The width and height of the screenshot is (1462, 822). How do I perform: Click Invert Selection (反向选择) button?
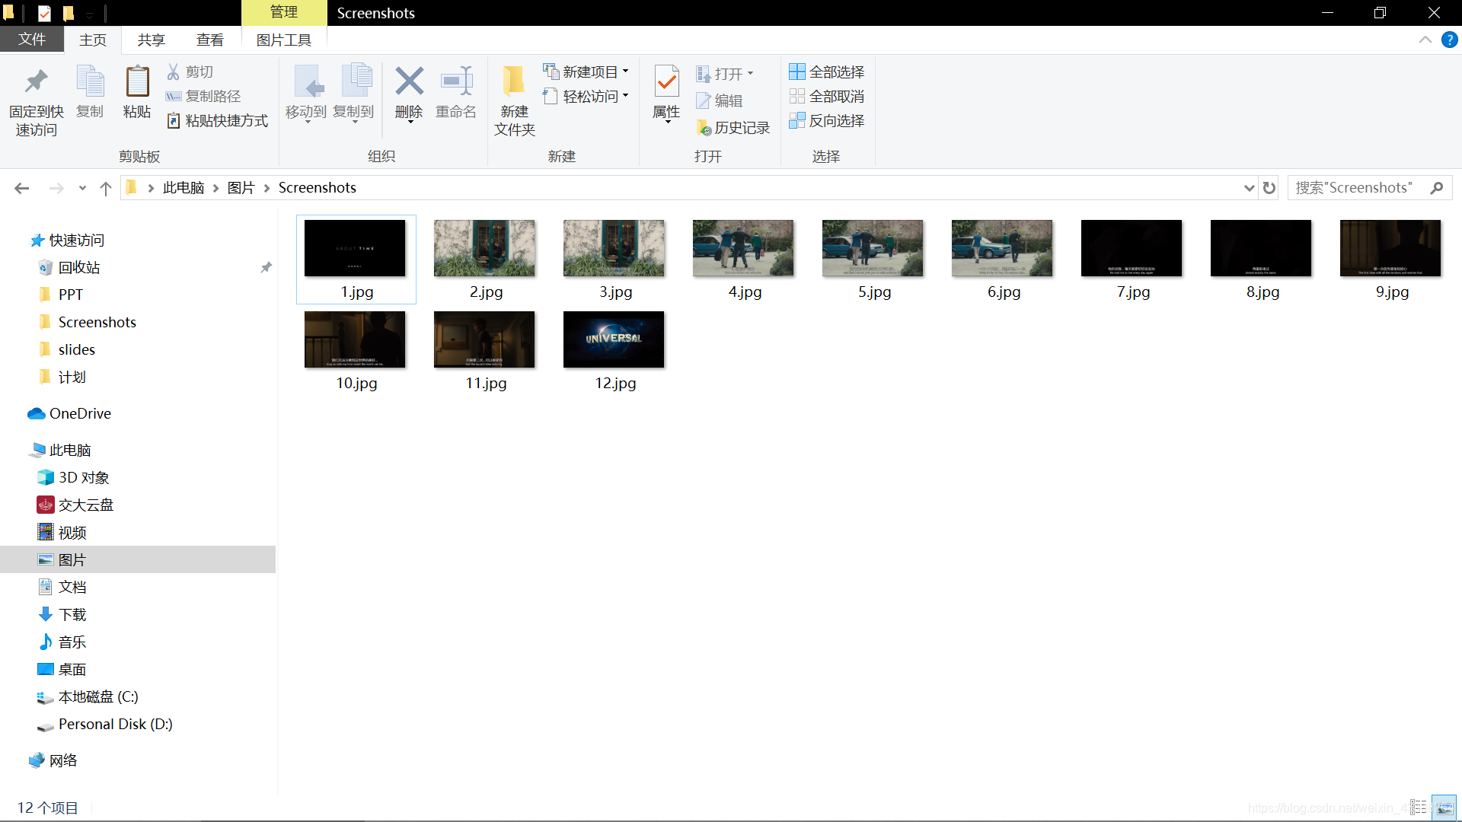(827, 120)
